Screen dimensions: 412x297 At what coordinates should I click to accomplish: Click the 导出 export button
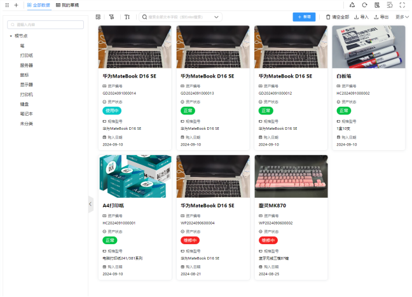coord(381,17)
